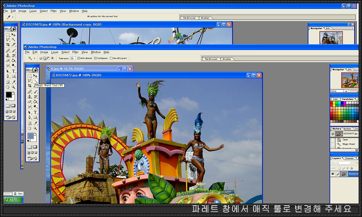Select the Magic Wand tool in the inner toolbox
362x217 pixels.
35,81
